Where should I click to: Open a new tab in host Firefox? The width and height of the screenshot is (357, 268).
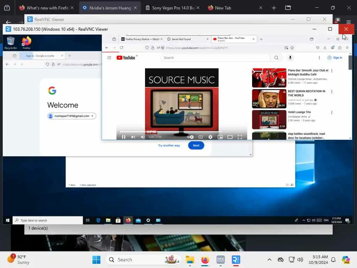pos(274,8)
